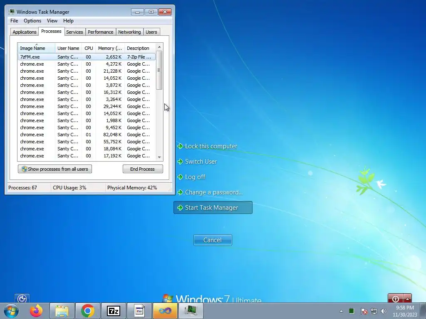Click Start Task Manager option
This screenshot has width=426, height=319.
(x=213, y=208)
